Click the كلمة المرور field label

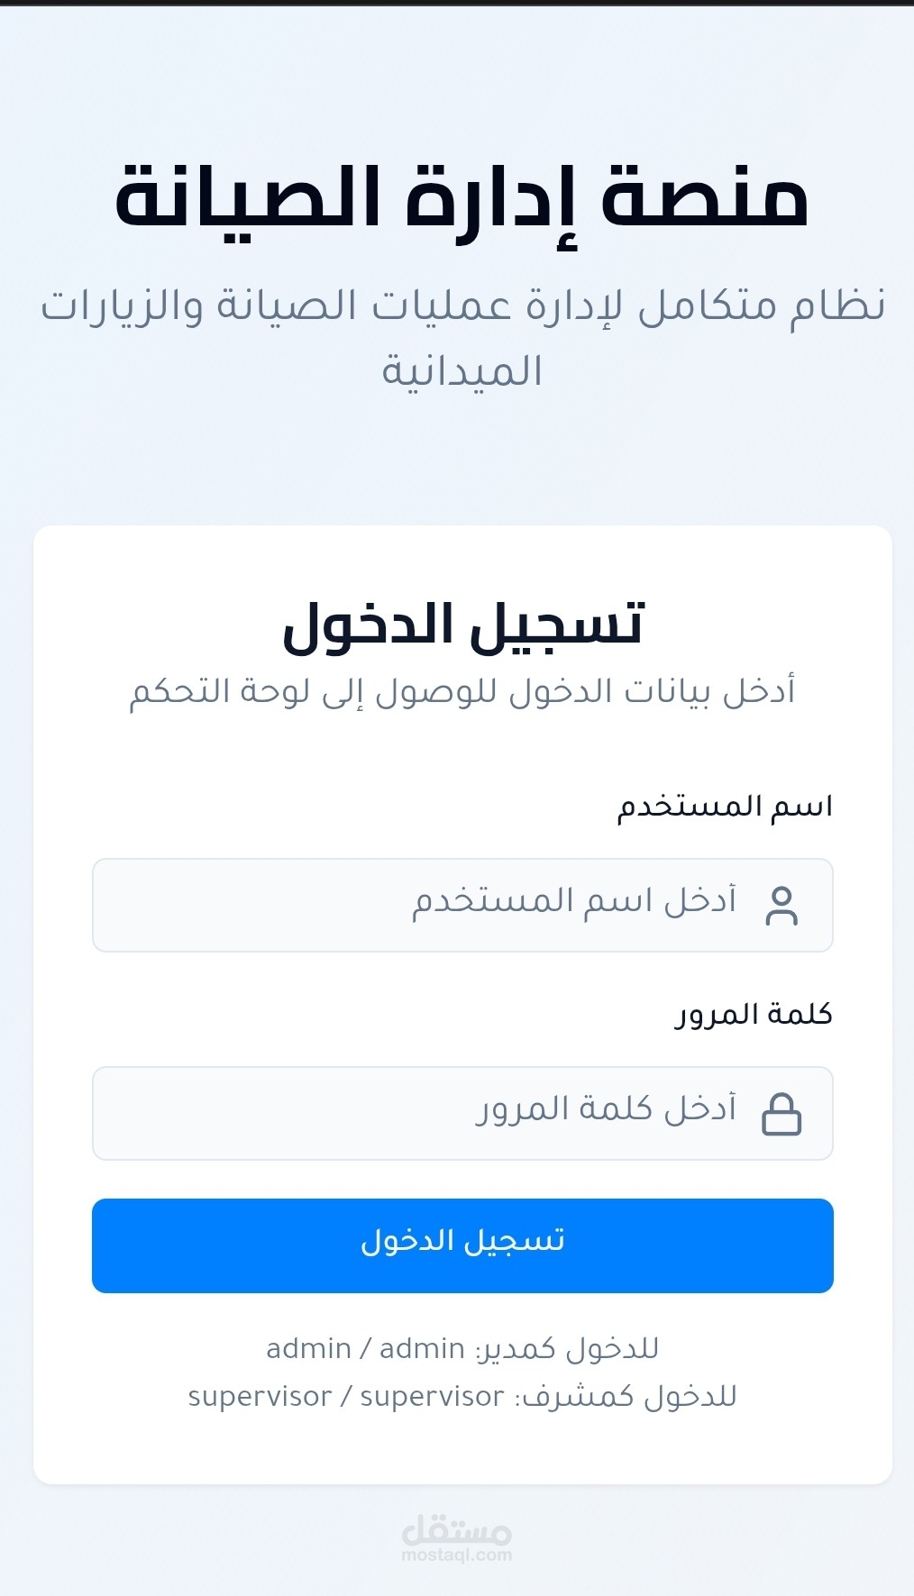(754, 1014)
